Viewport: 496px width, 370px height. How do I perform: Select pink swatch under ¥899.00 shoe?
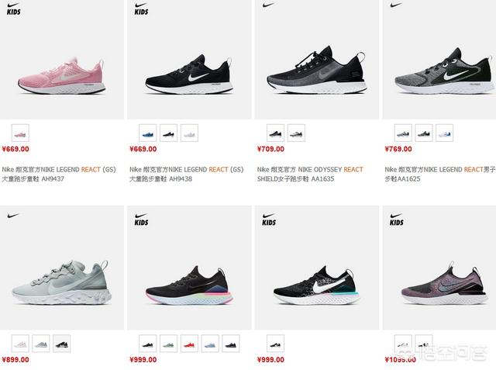[x=20, y=344]
